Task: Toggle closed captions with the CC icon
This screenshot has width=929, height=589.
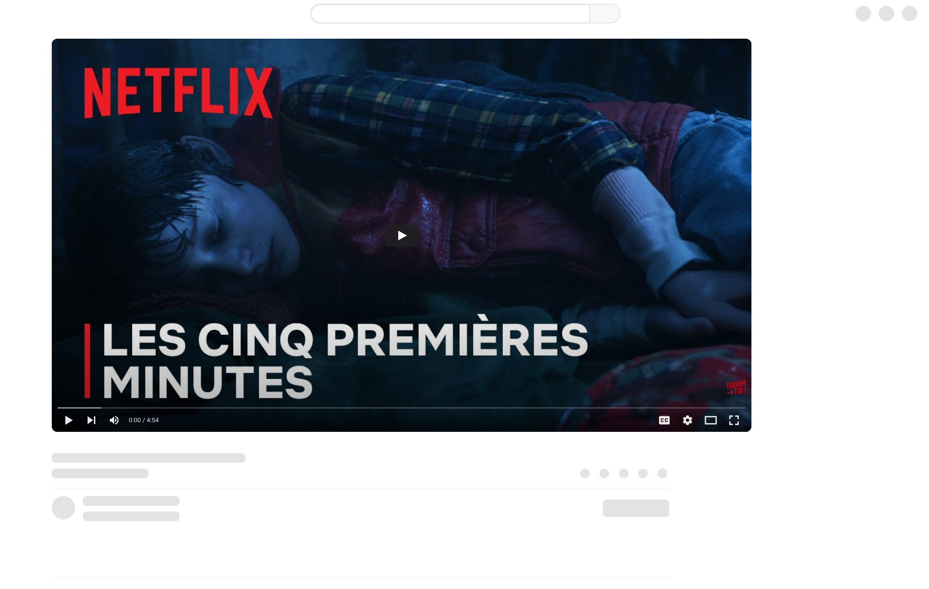Action: 664,420
